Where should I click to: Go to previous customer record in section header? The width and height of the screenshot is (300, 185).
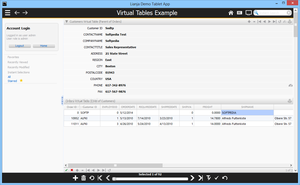click(264, 22)
